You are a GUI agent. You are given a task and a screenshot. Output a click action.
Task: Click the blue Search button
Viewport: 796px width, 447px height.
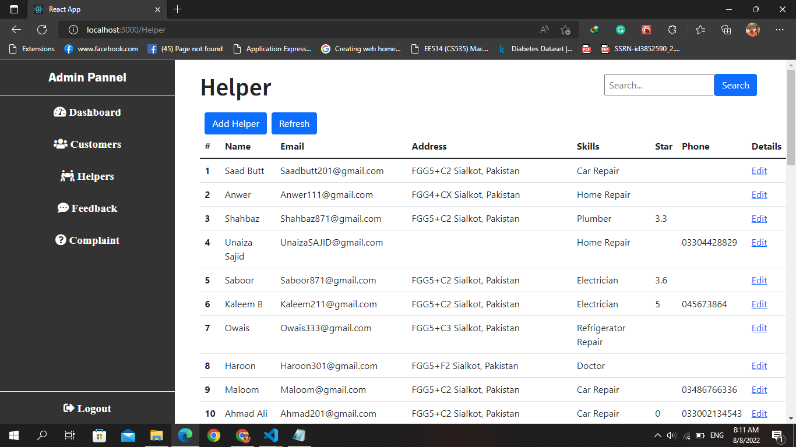coord(735,85)
